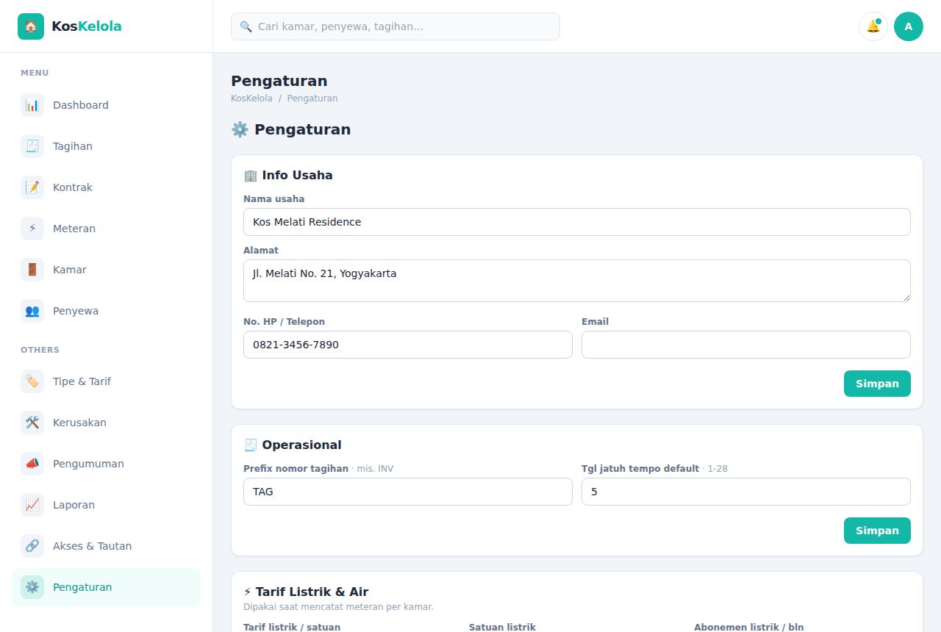Save Operasional with Simpan button
The width and height of the screenshot is (941, 632).
(877, 531)
